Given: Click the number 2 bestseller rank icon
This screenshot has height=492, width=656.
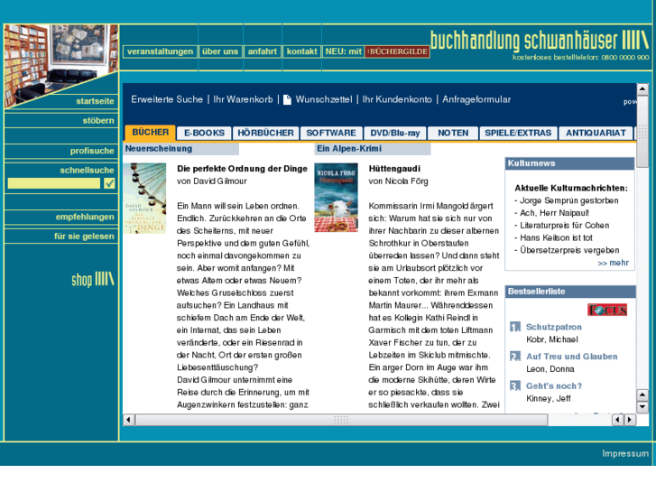Looking at the screenshot, I should coord(515,357).
